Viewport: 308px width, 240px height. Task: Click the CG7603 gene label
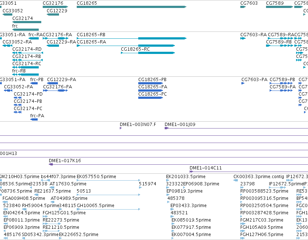249,3
